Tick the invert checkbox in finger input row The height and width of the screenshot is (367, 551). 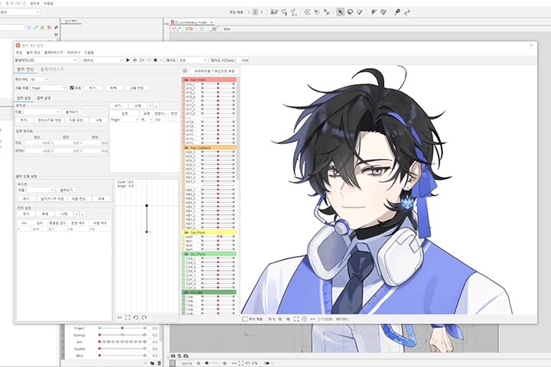click(x=174, y=120)
